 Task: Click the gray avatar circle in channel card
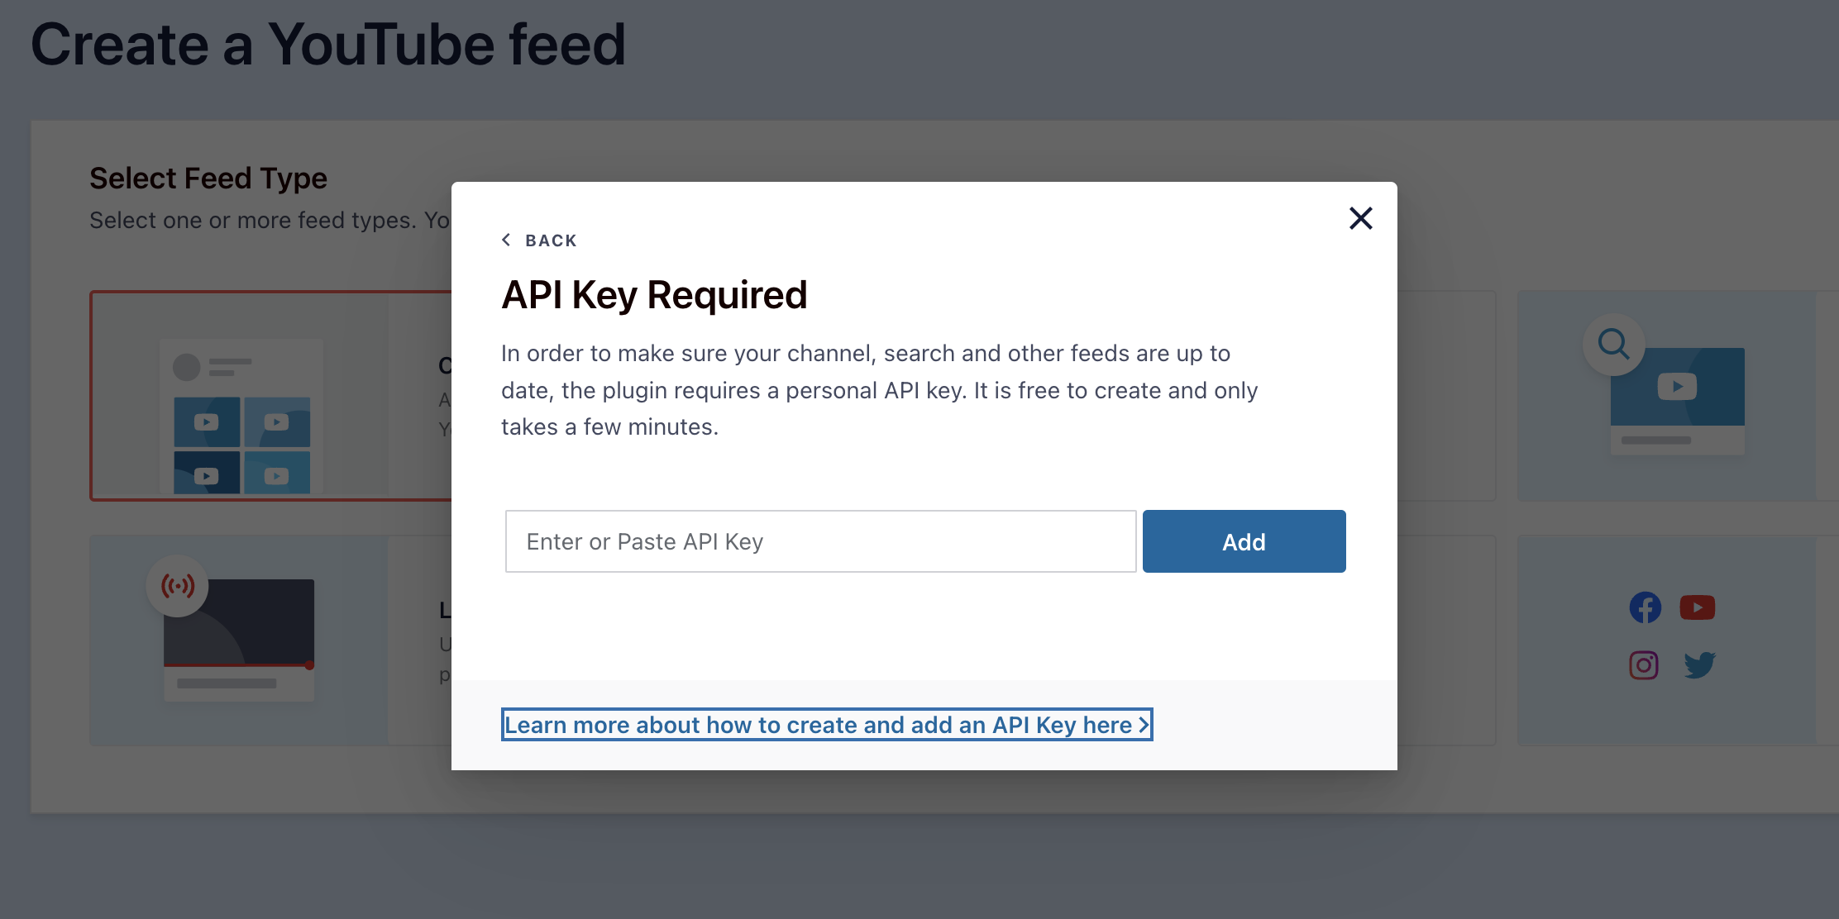click(186, 367)
